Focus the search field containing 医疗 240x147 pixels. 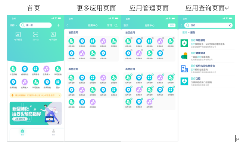(208, 25)
